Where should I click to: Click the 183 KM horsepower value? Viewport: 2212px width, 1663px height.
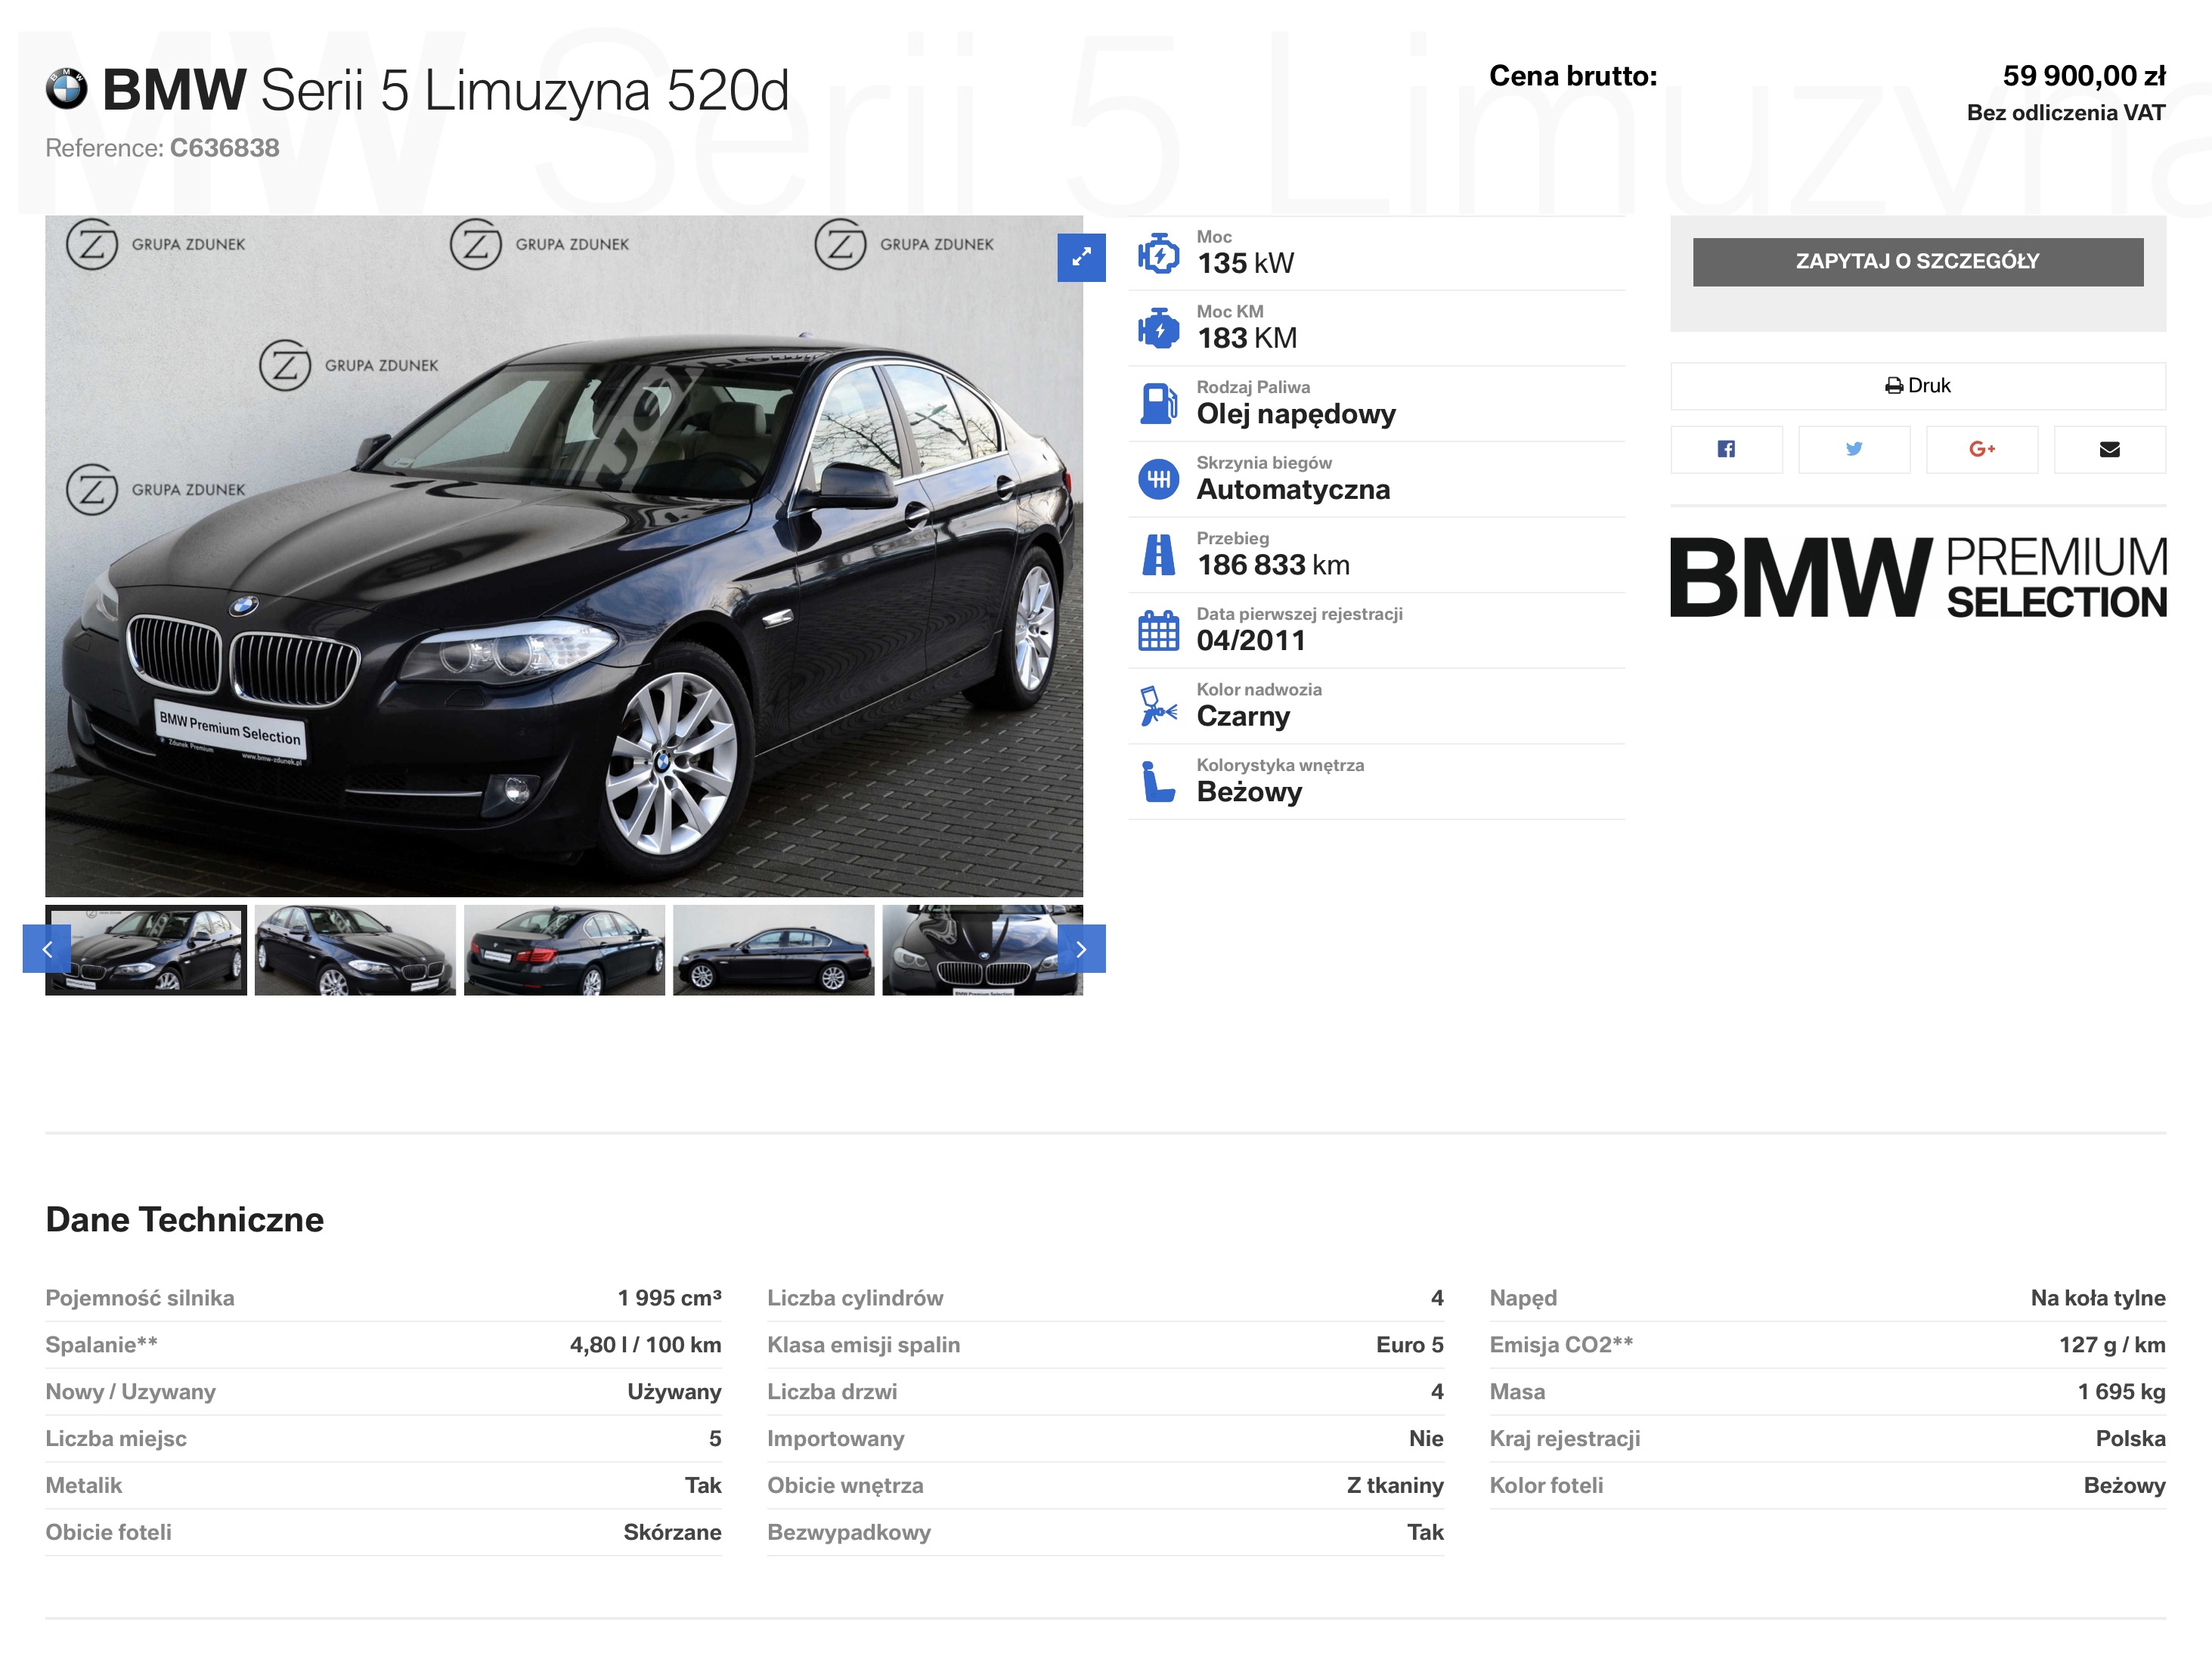pos(1247,338)
